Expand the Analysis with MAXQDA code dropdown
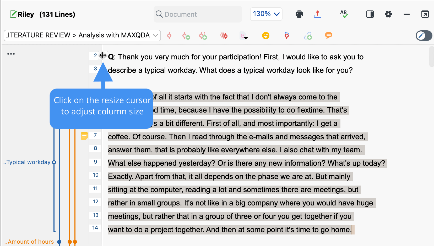Screen dimensions: 434x246 (x=82, y=35)
